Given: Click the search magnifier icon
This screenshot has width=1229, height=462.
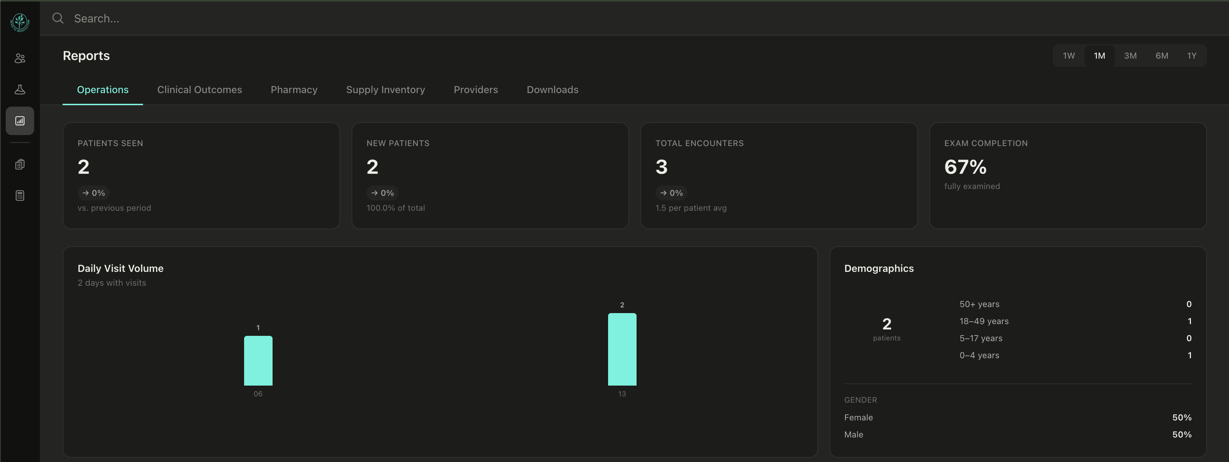Looking at the screenshot, I should click(58, 18).
